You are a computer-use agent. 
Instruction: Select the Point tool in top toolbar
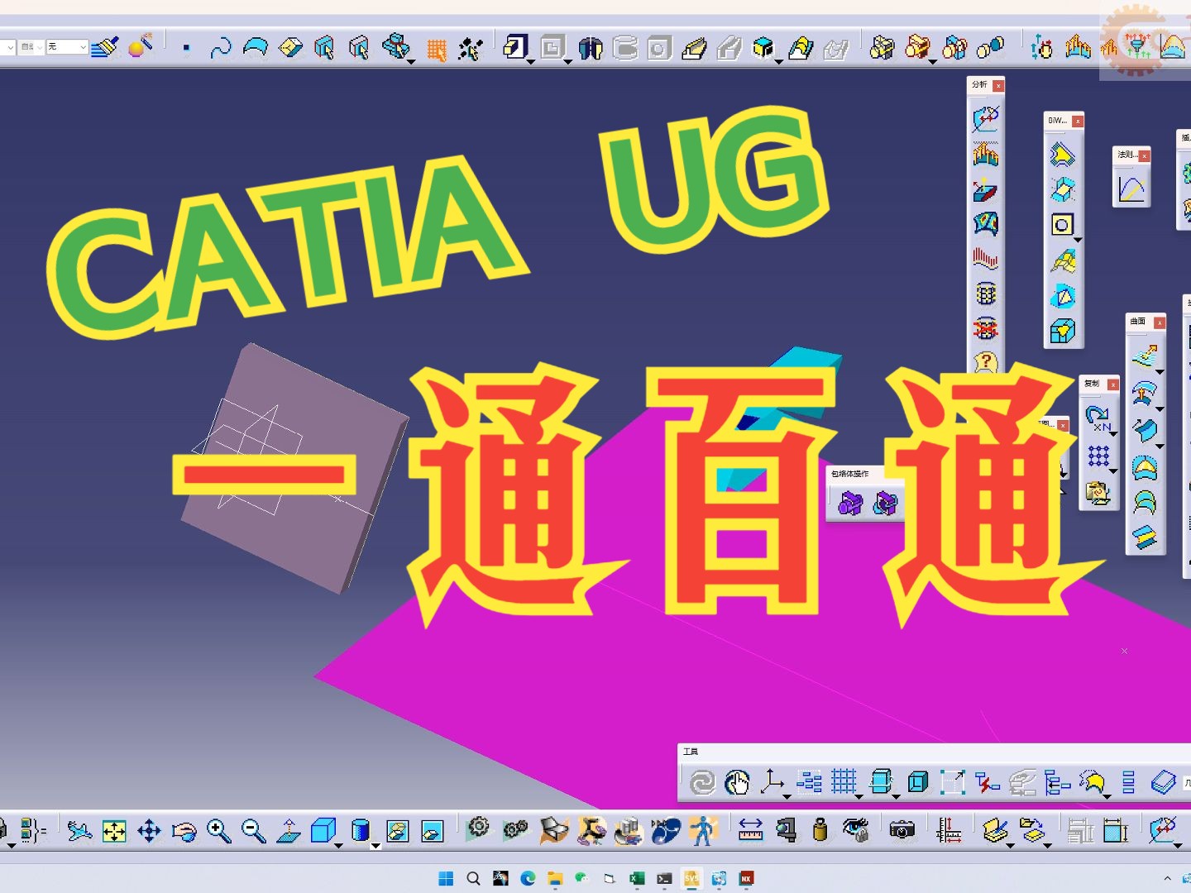click(186, 48)
